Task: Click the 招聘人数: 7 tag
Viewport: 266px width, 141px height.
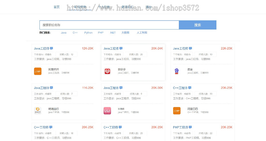Action: (x=66, y=94)
